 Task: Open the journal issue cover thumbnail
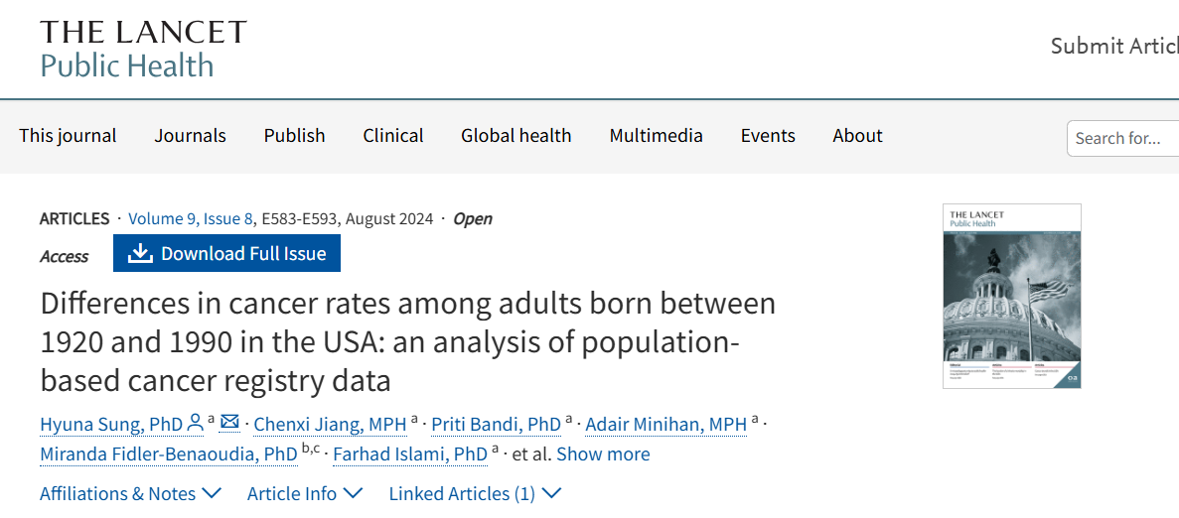pos(1011,296)
